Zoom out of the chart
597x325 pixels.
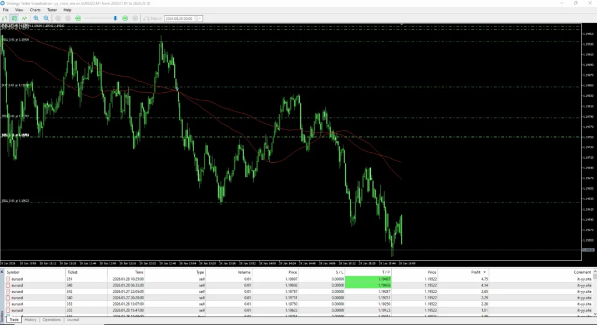(46, 18)
